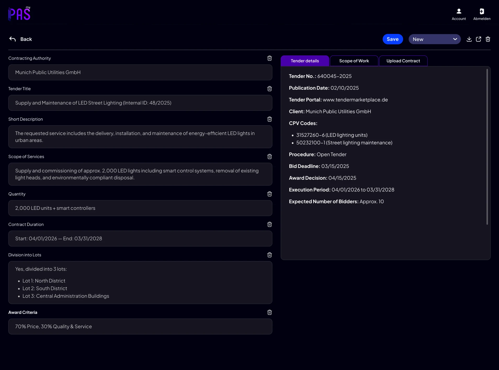Click the Publication Date 02/10/2025 line
Image resolution: width=499 pixels, height=370 pixels.
click(x=324, y=88)
